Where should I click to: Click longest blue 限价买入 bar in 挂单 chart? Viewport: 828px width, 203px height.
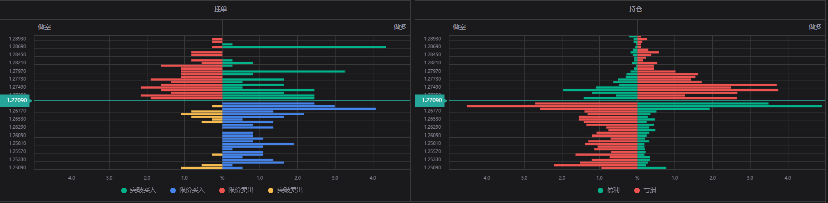coord(299,109)
